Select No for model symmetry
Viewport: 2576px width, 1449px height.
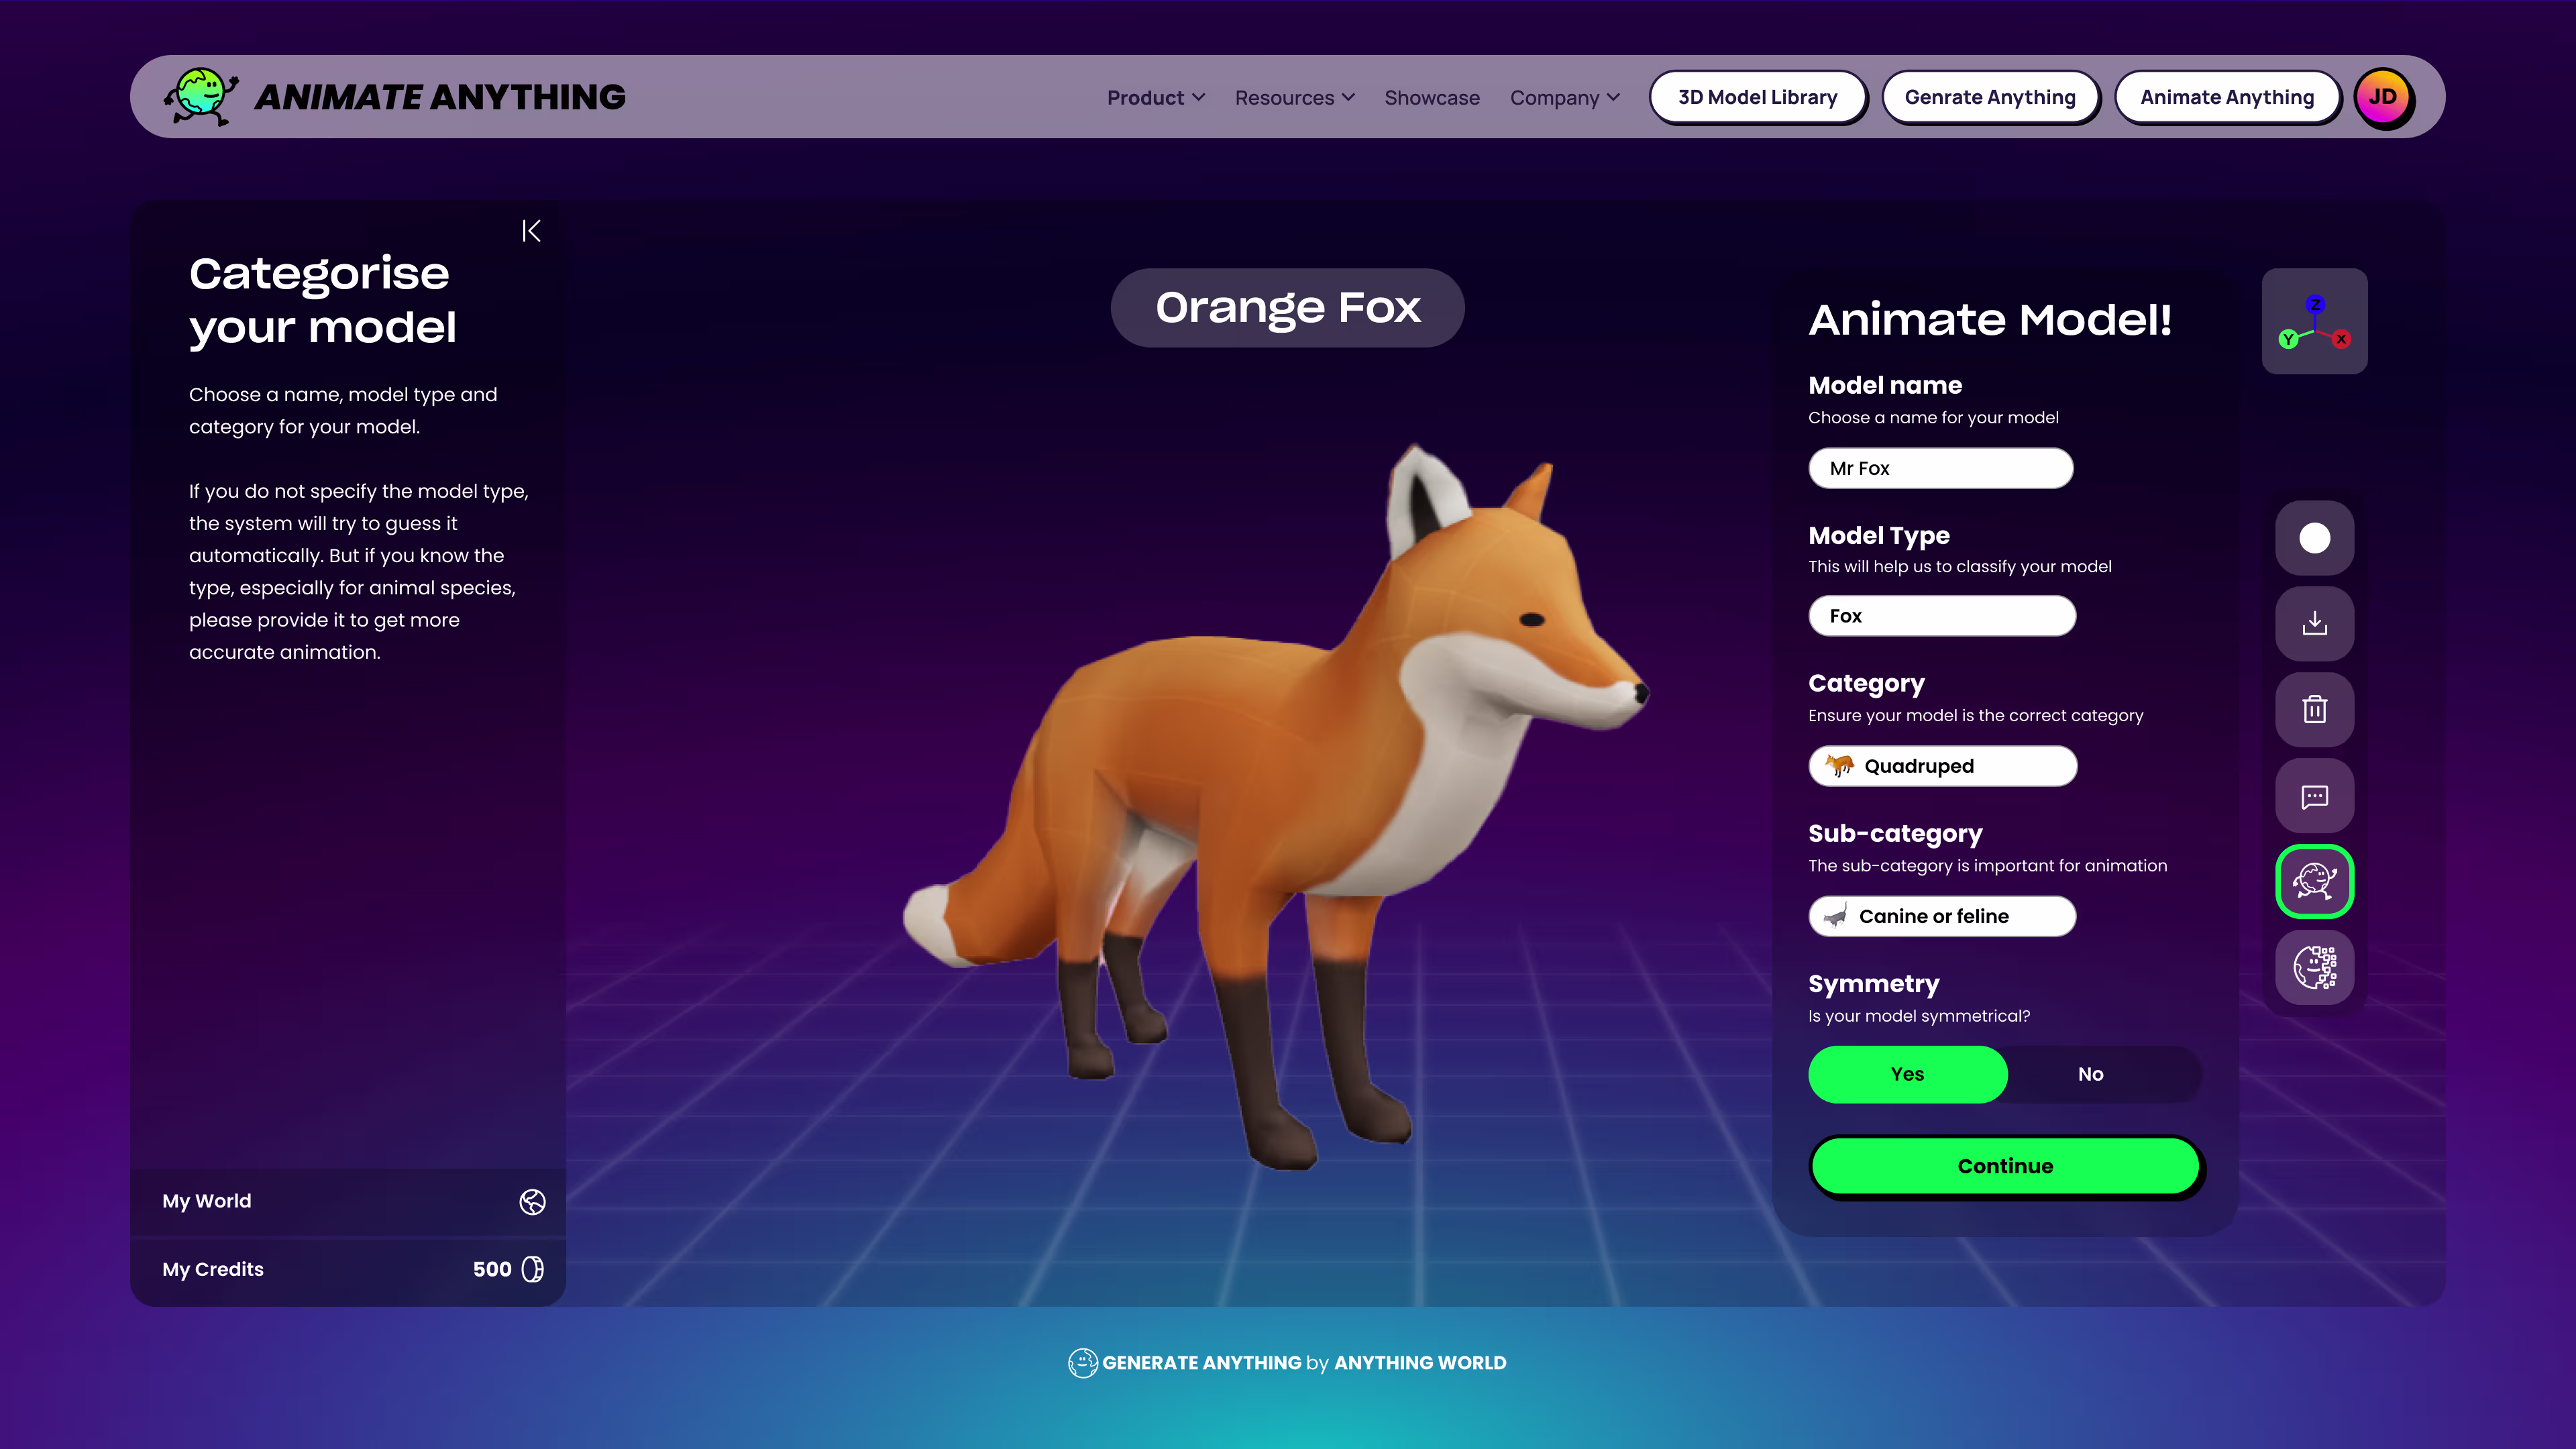tap(2090, 1074)
